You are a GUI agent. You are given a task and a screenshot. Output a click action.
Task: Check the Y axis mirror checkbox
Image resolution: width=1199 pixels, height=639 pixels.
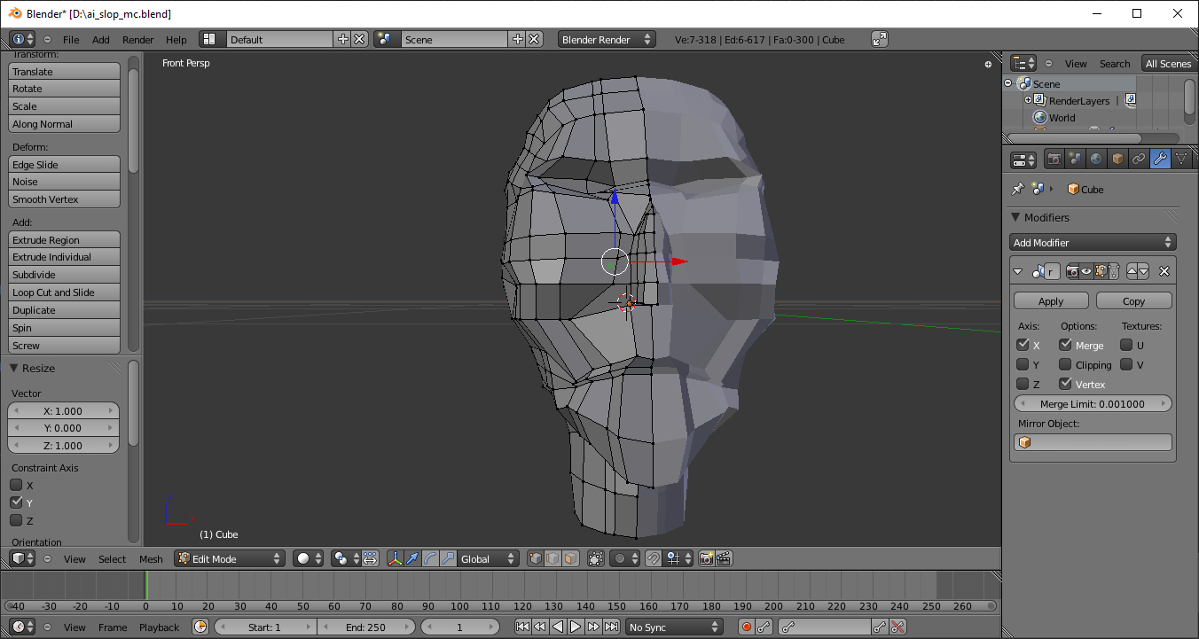pos(1023,365)
